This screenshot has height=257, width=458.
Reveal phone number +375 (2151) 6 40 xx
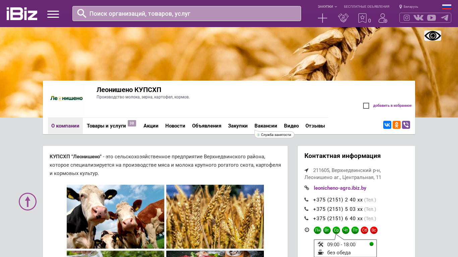tap(338, 219)
